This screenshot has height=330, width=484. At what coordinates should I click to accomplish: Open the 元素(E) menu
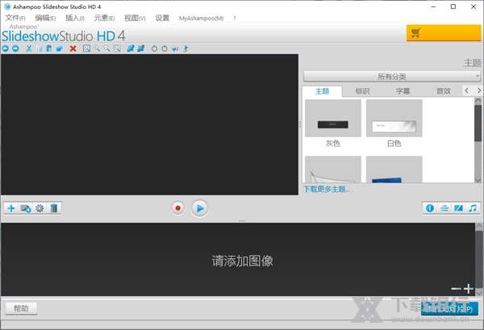point(104,18)
